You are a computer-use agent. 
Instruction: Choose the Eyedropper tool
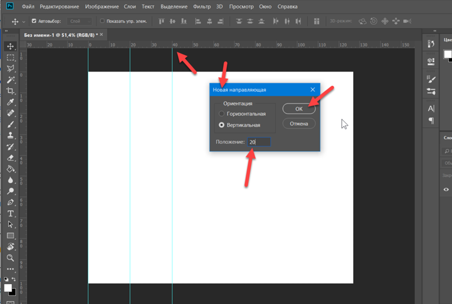tap(10, 102)
